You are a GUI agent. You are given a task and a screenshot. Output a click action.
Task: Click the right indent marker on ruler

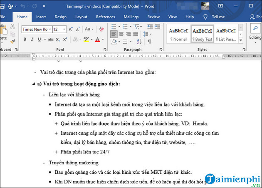tap(223, 57)
